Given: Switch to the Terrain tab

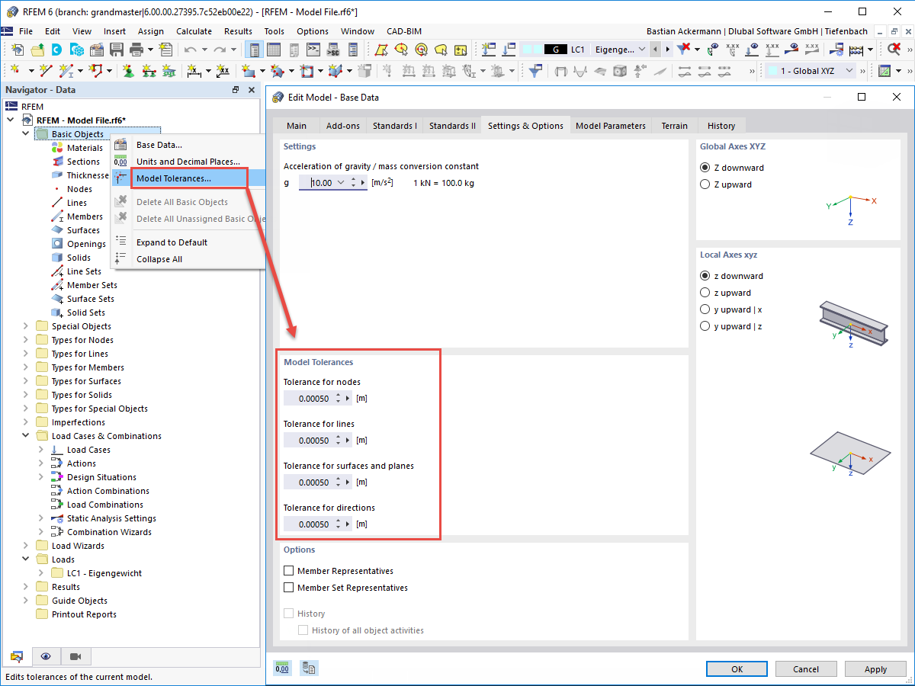Looking at the screenshot, I should pos(675,125).
